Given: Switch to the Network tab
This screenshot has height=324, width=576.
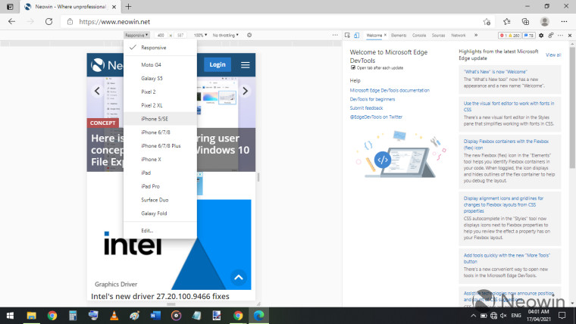Looking at the screenshot, I should (459, 36).
